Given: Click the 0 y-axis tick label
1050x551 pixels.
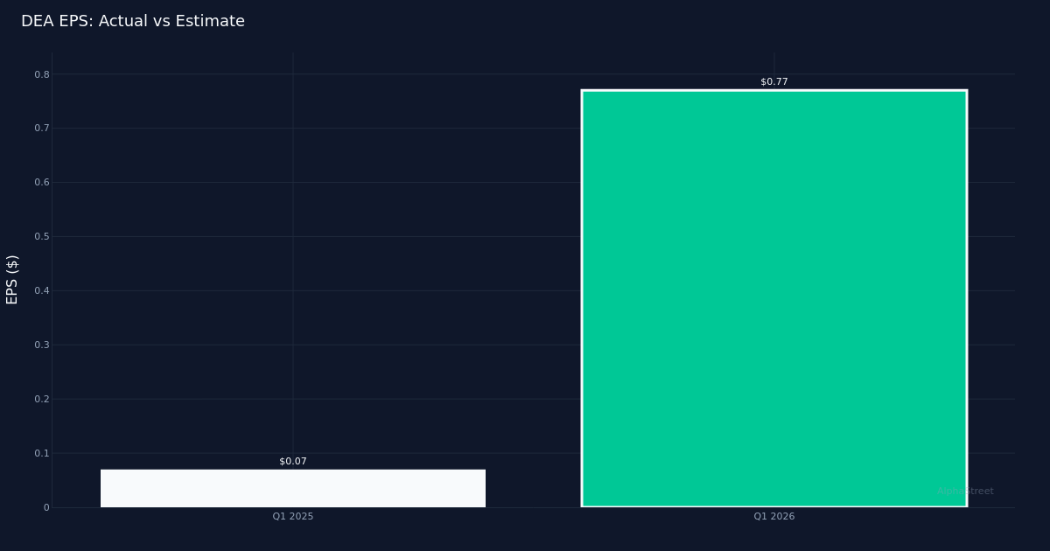Looking at the screenshot, I should point(45,507).
